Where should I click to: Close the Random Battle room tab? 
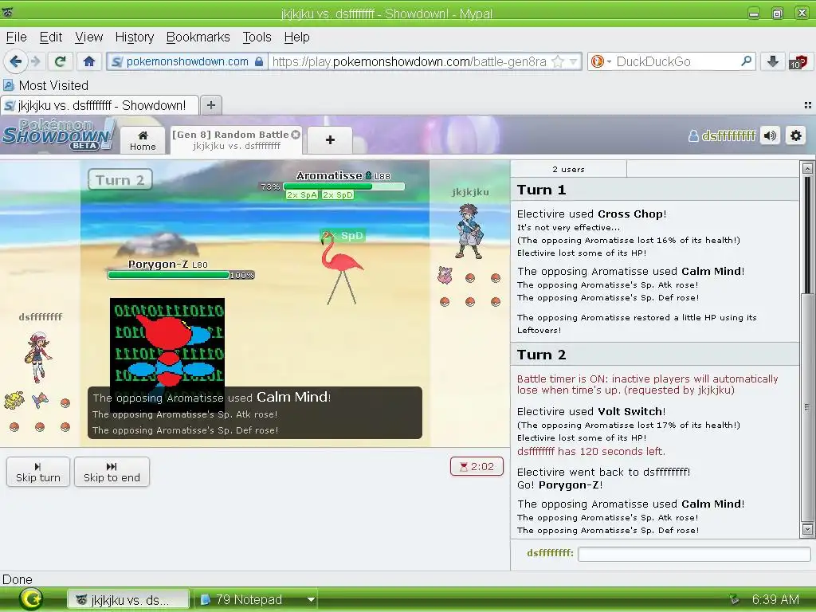pyautogui.click(x=296, y=134)
